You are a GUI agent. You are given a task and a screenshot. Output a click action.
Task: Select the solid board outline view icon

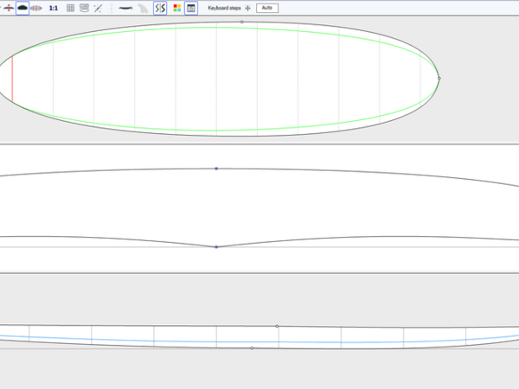pyautogui.click(x=22, y=8)
